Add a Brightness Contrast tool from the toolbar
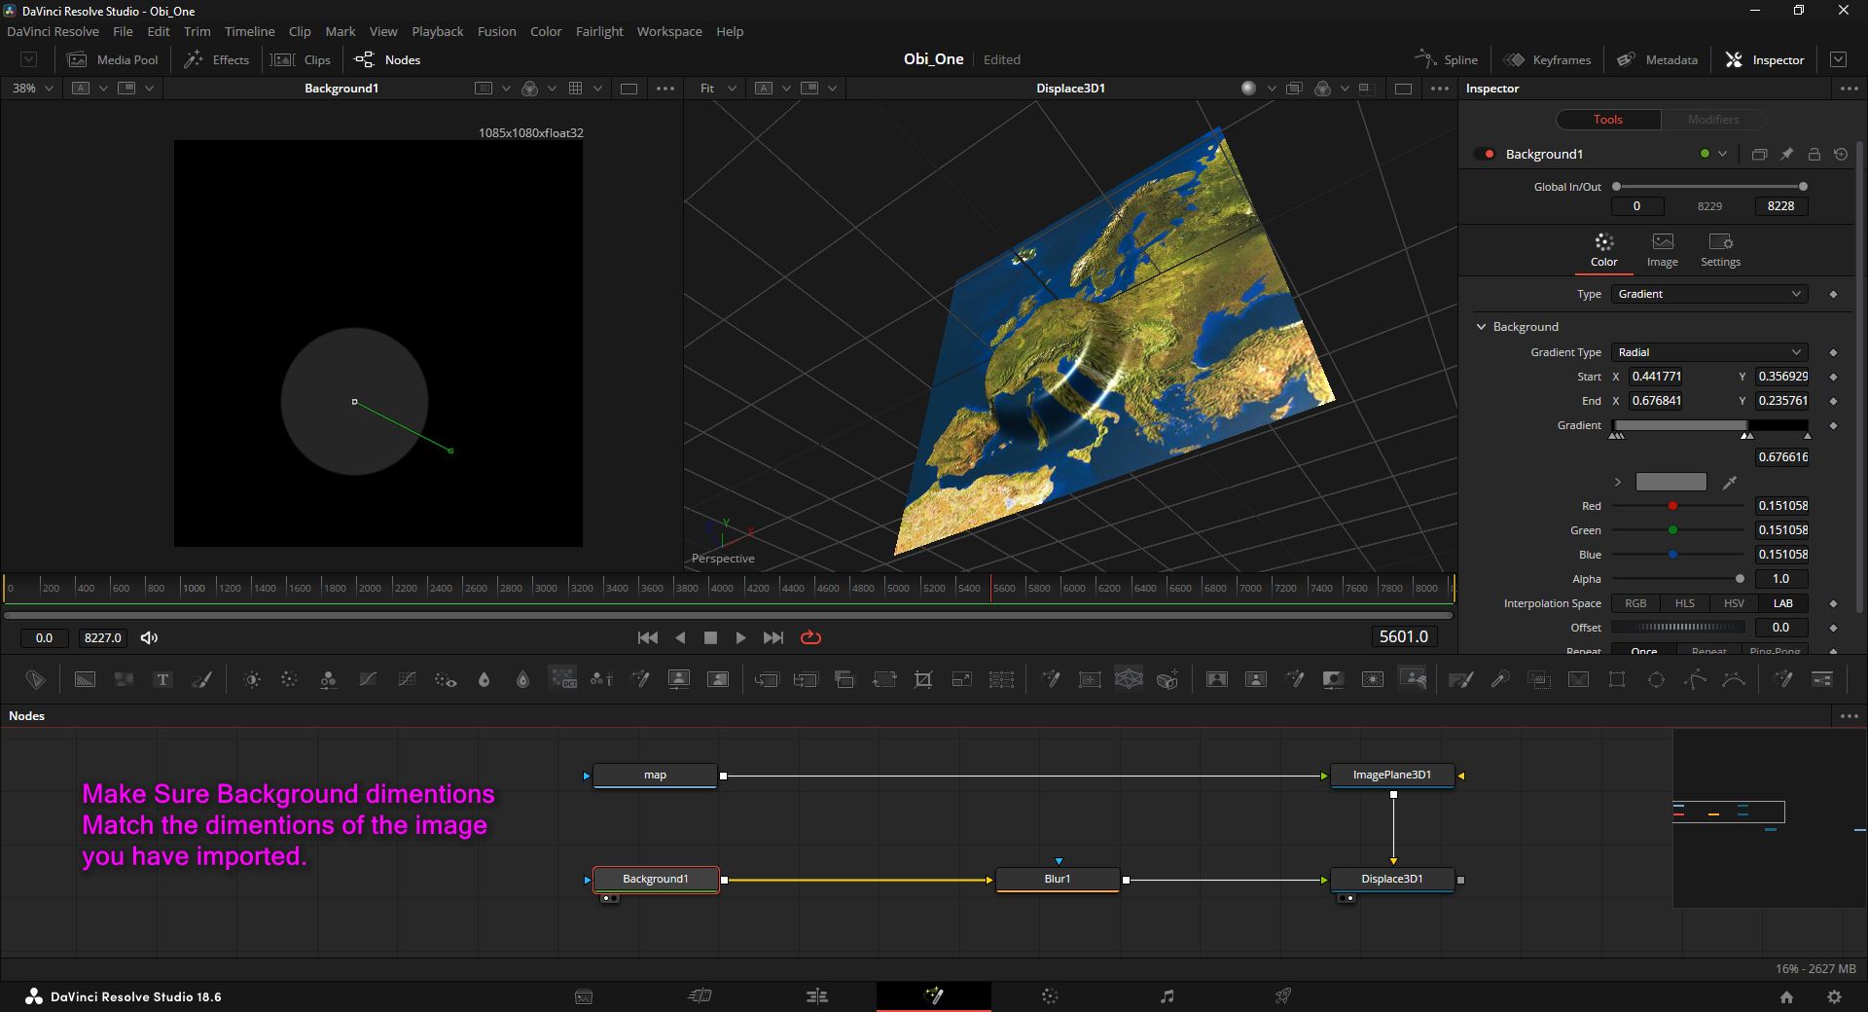Screen dimensions: 1868x1012 252,680
